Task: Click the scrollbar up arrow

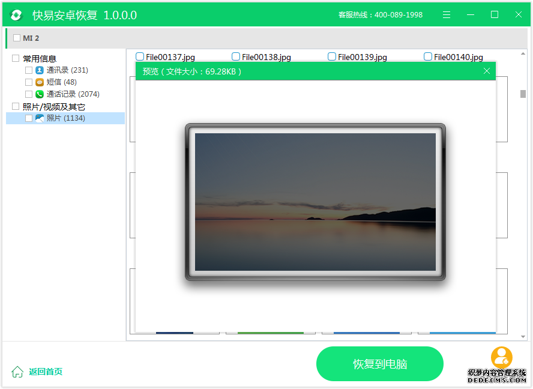Action: point(523,53)
